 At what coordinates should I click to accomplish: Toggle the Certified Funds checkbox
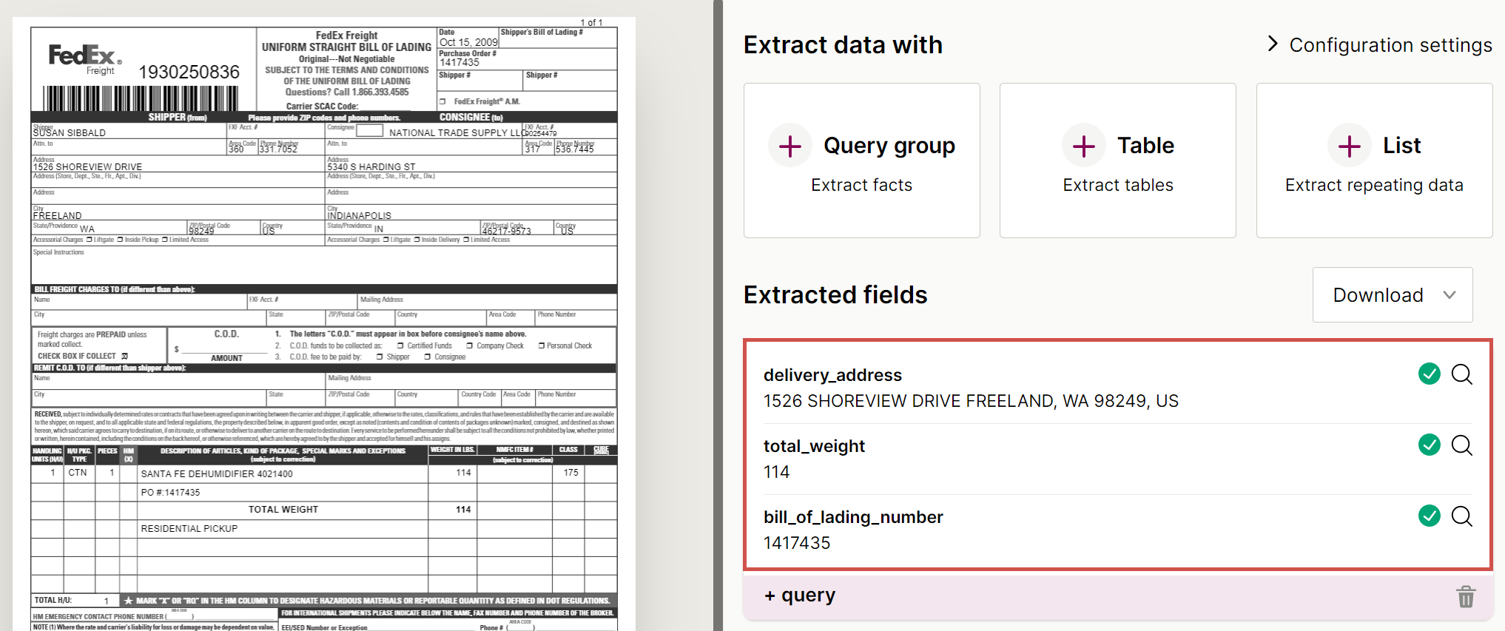pos(400,345)
